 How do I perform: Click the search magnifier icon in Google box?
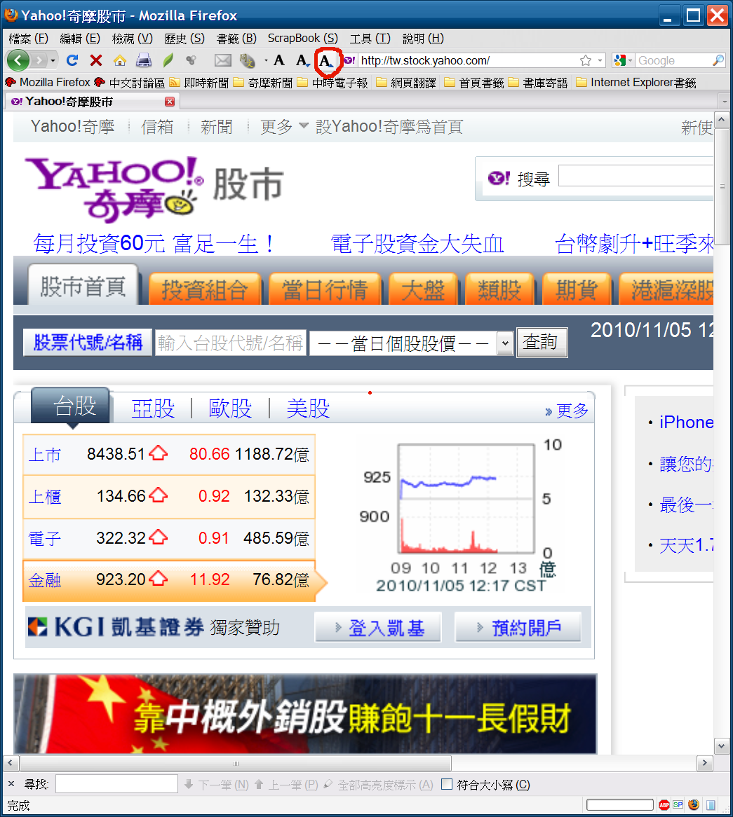[718, 60]
